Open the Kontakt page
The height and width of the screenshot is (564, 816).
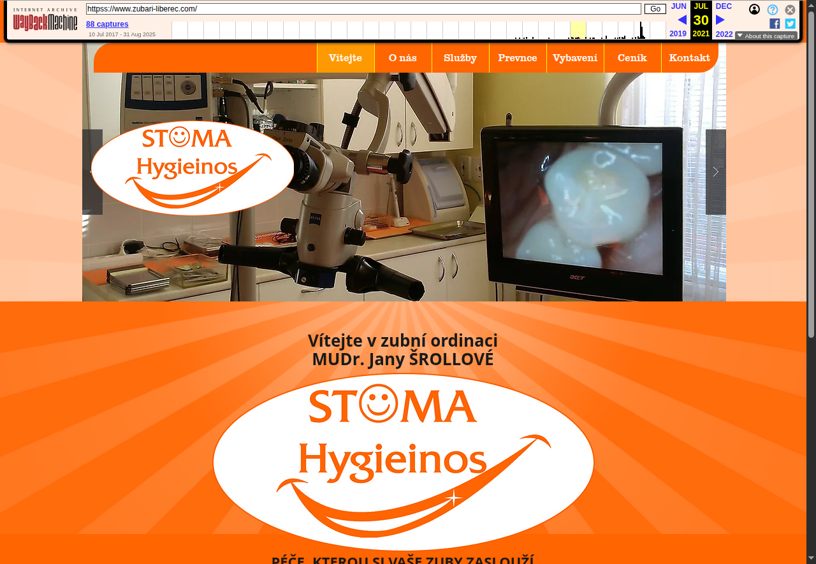pos(689,58)
